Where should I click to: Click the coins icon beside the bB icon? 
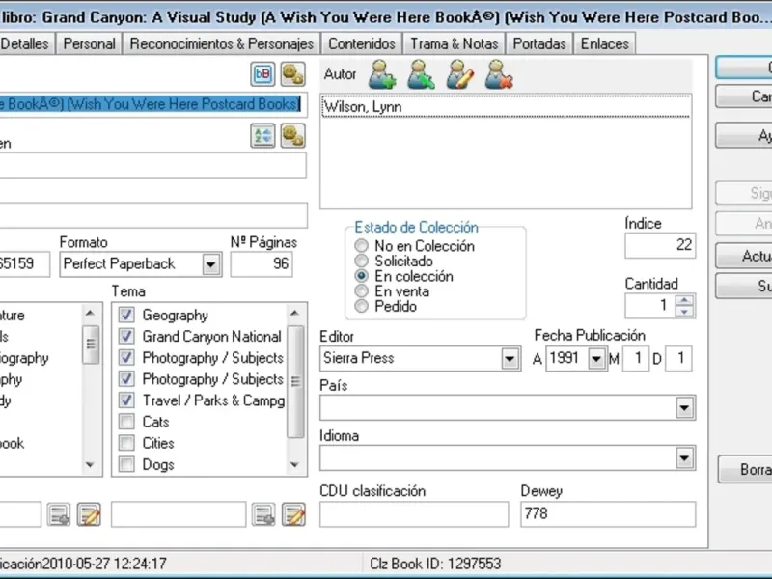tap(293, 74)
